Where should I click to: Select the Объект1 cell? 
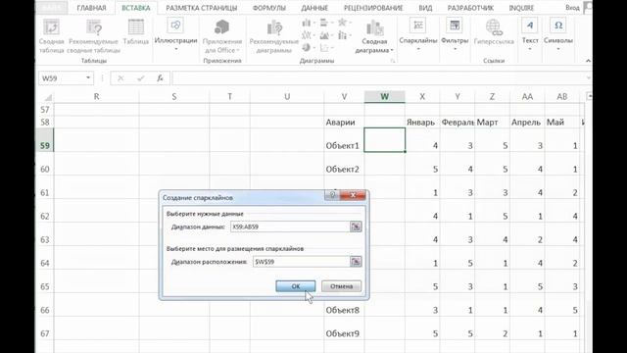pyautogui.click(x=344, y=140)
